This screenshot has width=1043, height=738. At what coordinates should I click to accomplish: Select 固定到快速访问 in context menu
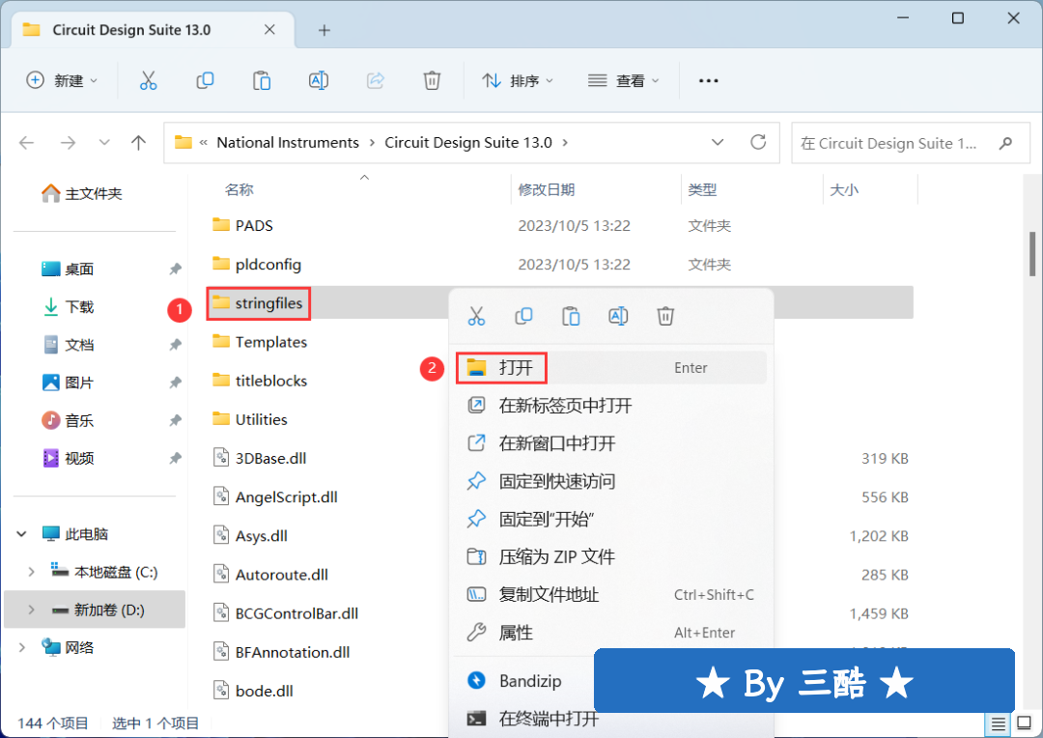click(x=611, y=481)
